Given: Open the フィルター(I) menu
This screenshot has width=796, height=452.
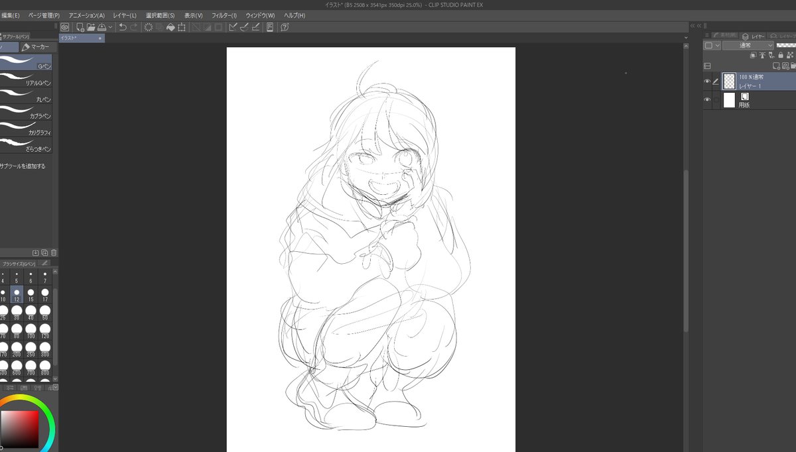Looking at the screenshot, I should pyautogui.click(x=224, y=15).
